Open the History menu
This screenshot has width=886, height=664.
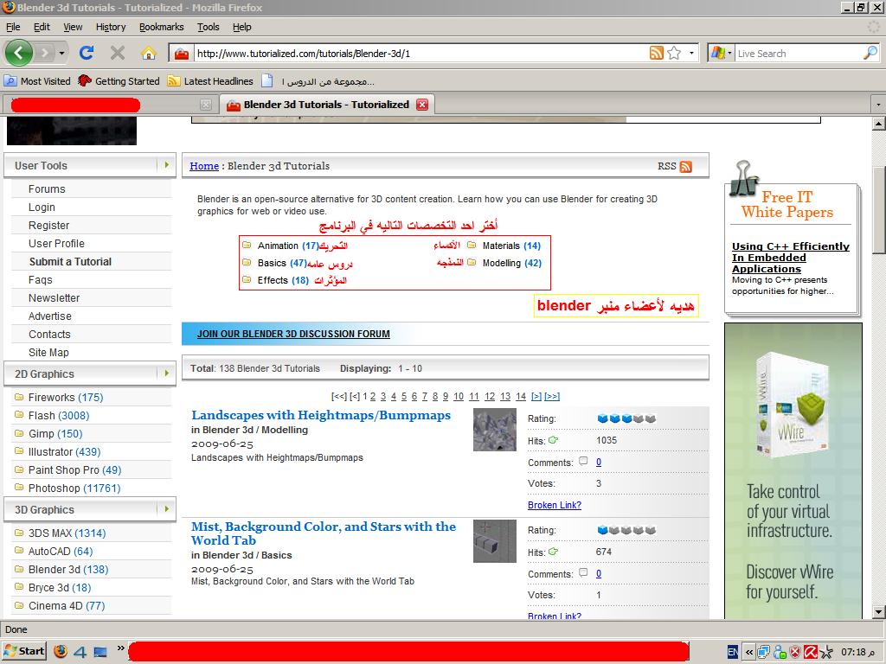pyautogui.click(x=110, y=27)
